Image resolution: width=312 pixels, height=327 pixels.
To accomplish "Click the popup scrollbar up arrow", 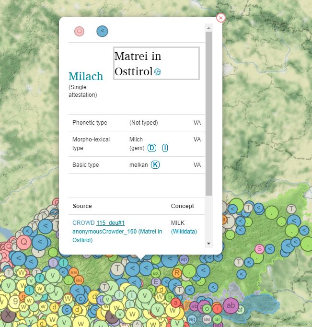I will pos(208,28).
